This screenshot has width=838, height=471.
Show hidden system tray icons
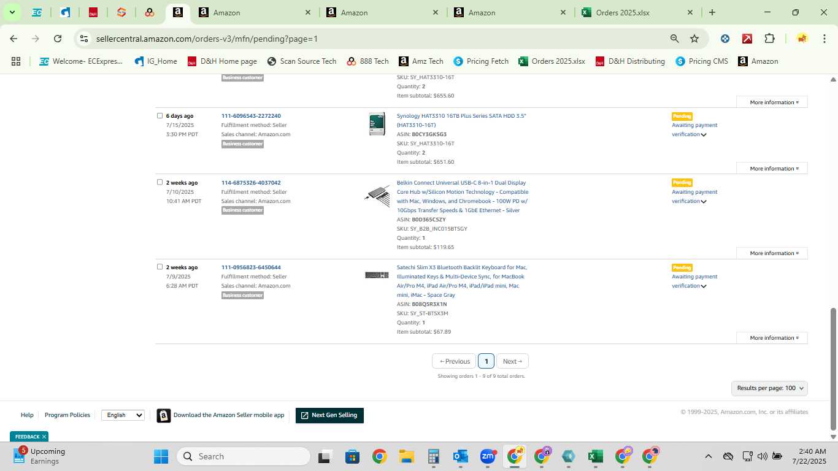[x=708, y=456]
